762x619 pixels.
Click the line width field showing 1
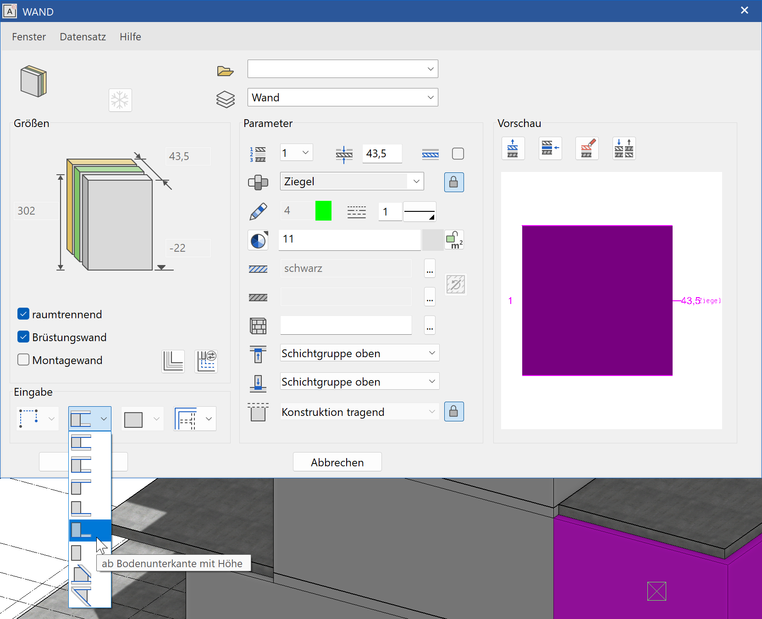coord(390,211)
